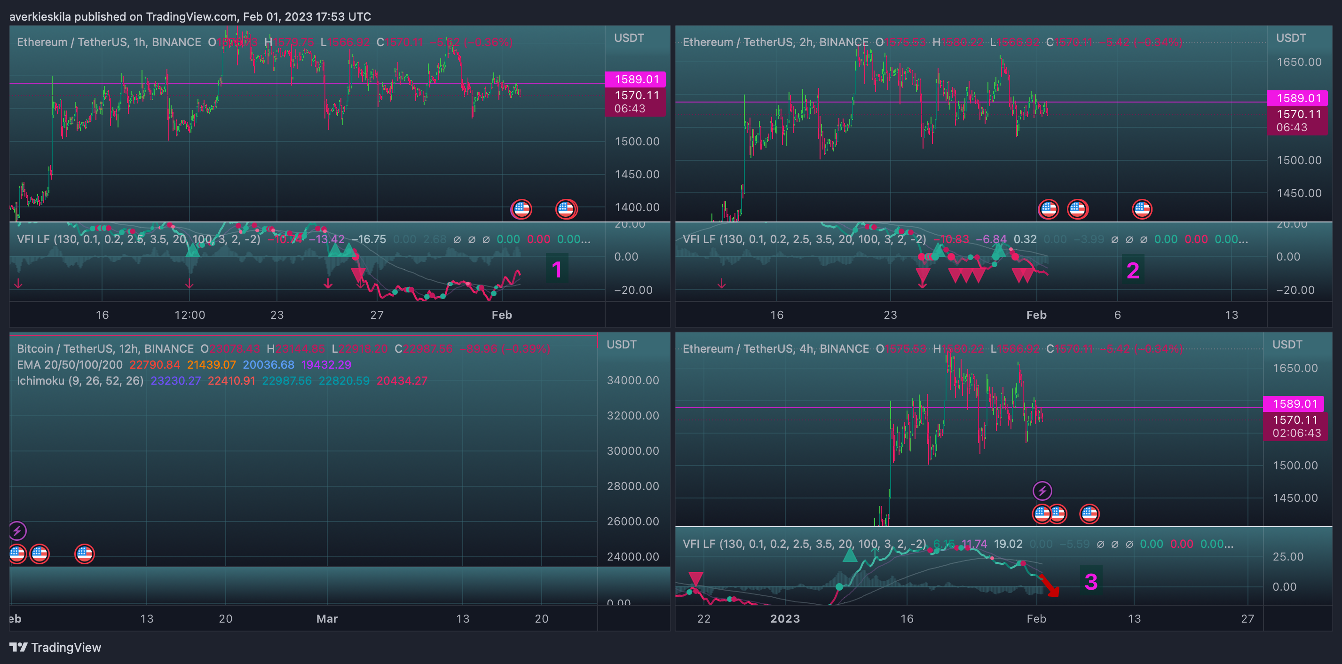Click the EMA value 21439.07 in the Bitcoin chart
Viewport: 1342px width, 664px height.
point(212,365)
